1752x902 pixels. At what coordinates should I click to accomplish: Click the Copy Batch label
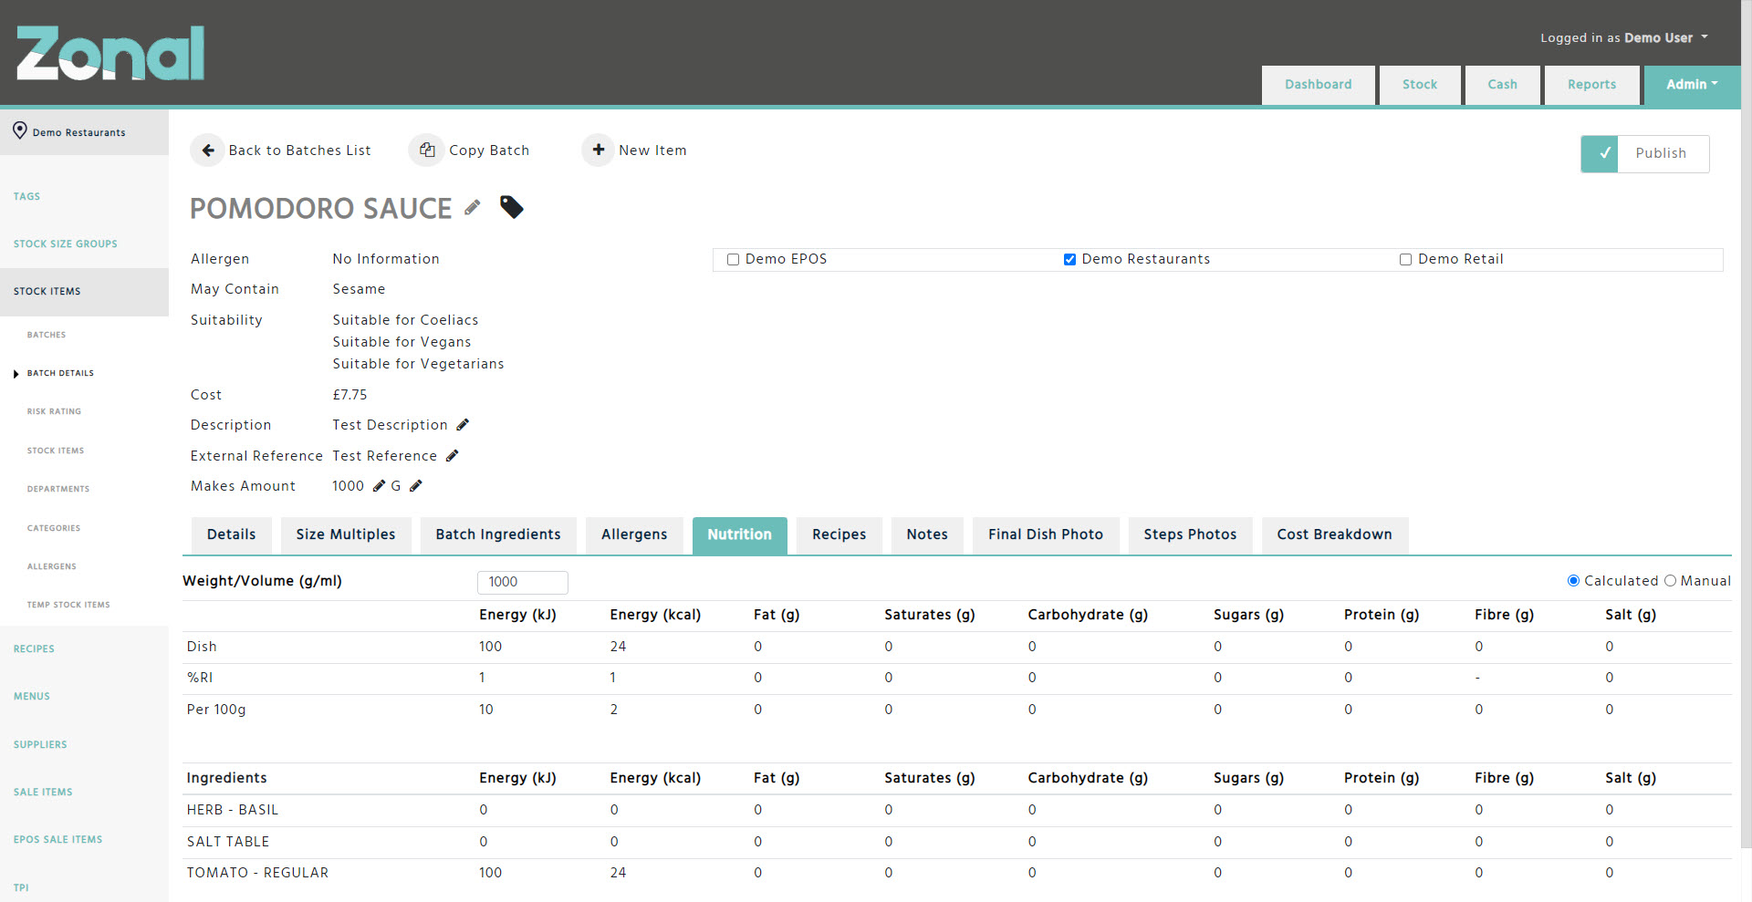[x=489, y=150]
